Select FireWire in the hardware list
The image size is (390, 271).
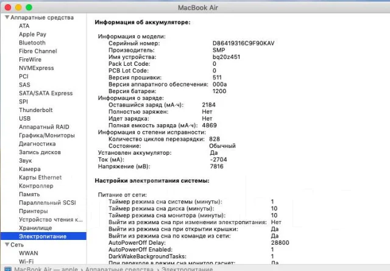coord(30,60)
